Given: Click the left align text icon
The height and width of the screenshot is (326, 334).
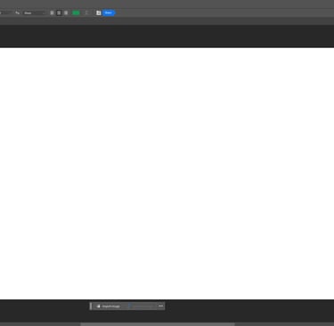Looking at the screenshot, I should tap(52, 12).
